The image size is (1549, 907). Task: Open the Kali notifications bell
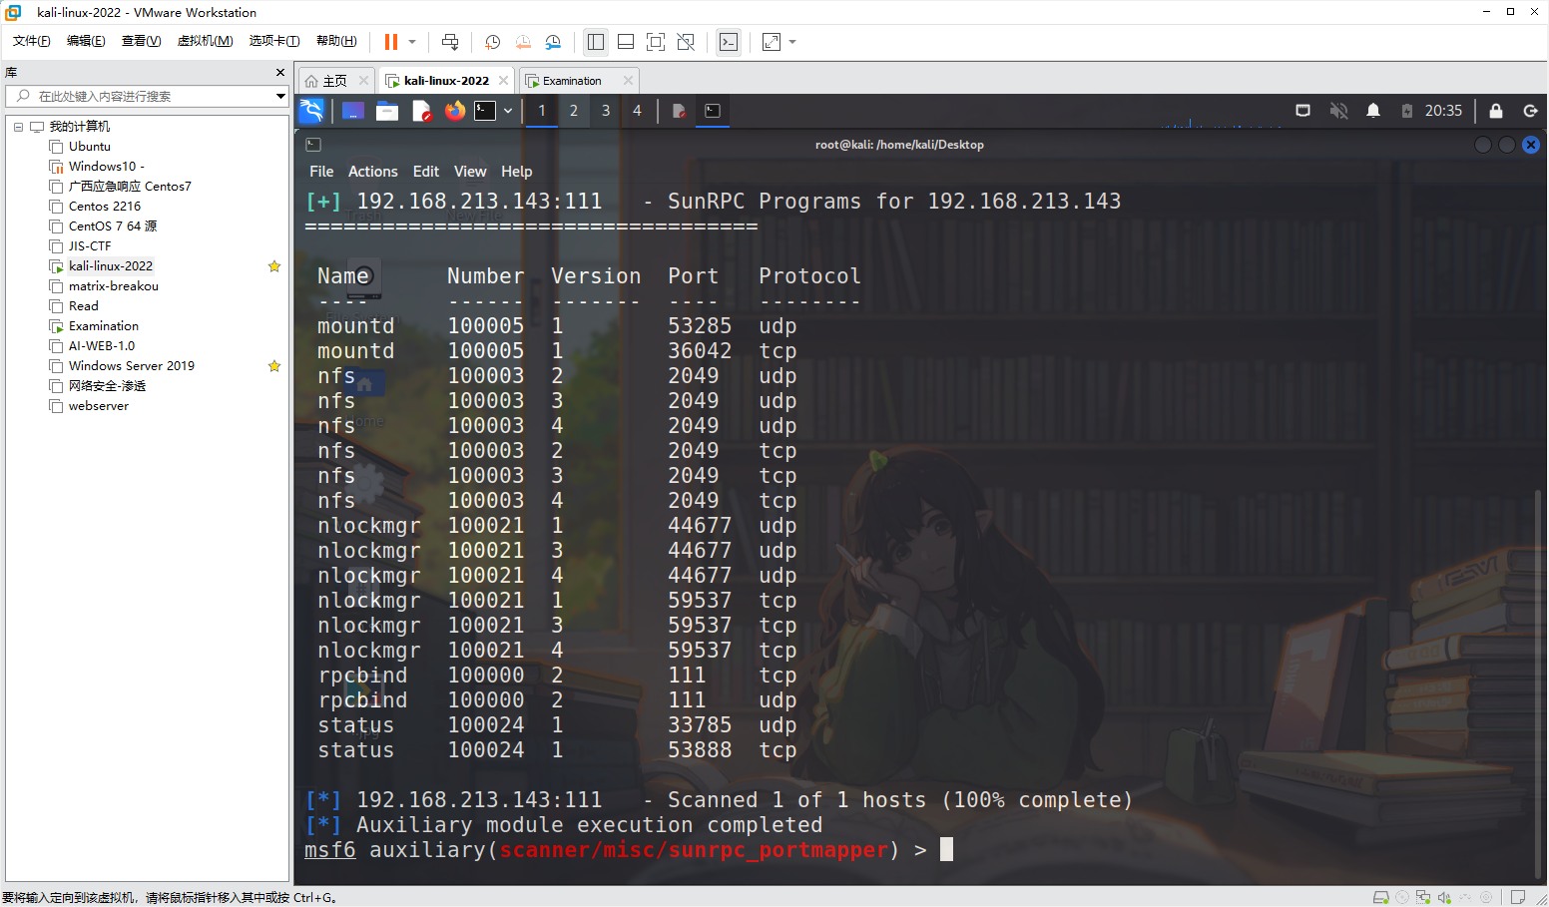click(1373, 111)
